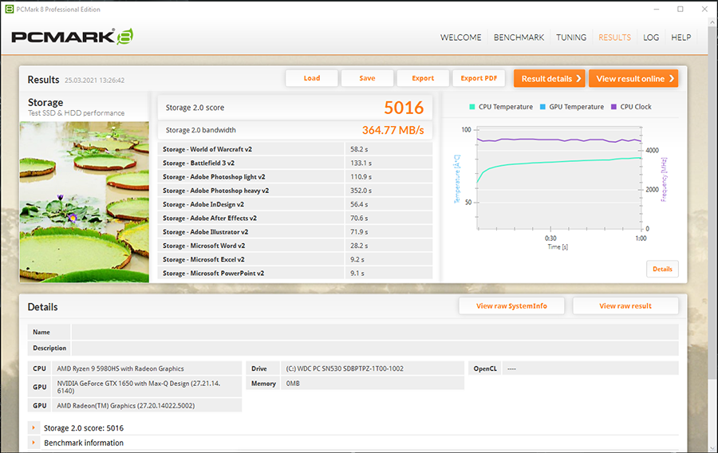
Task: Click View raw SystemInfo
Action: coord(511,306)
